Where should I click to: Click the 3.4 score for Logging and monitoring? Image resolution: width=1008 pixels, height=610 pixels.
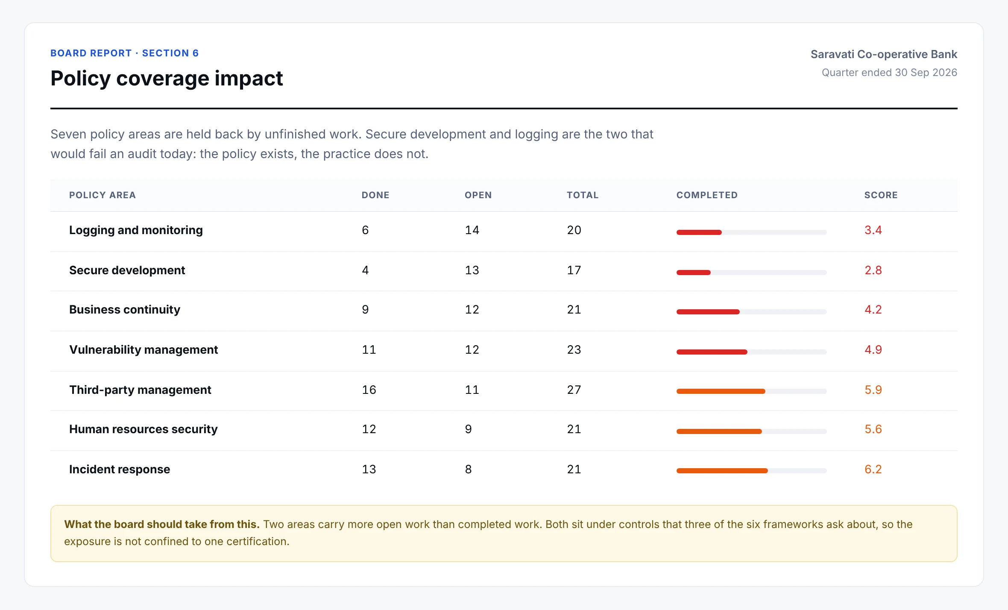pyautogui.click(x=873, y=230)
